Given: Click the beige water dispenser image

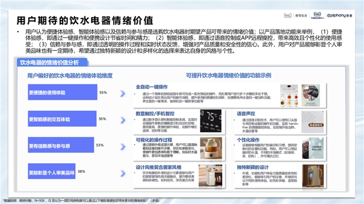Looking at the screenshot, I should coord(313,175).
